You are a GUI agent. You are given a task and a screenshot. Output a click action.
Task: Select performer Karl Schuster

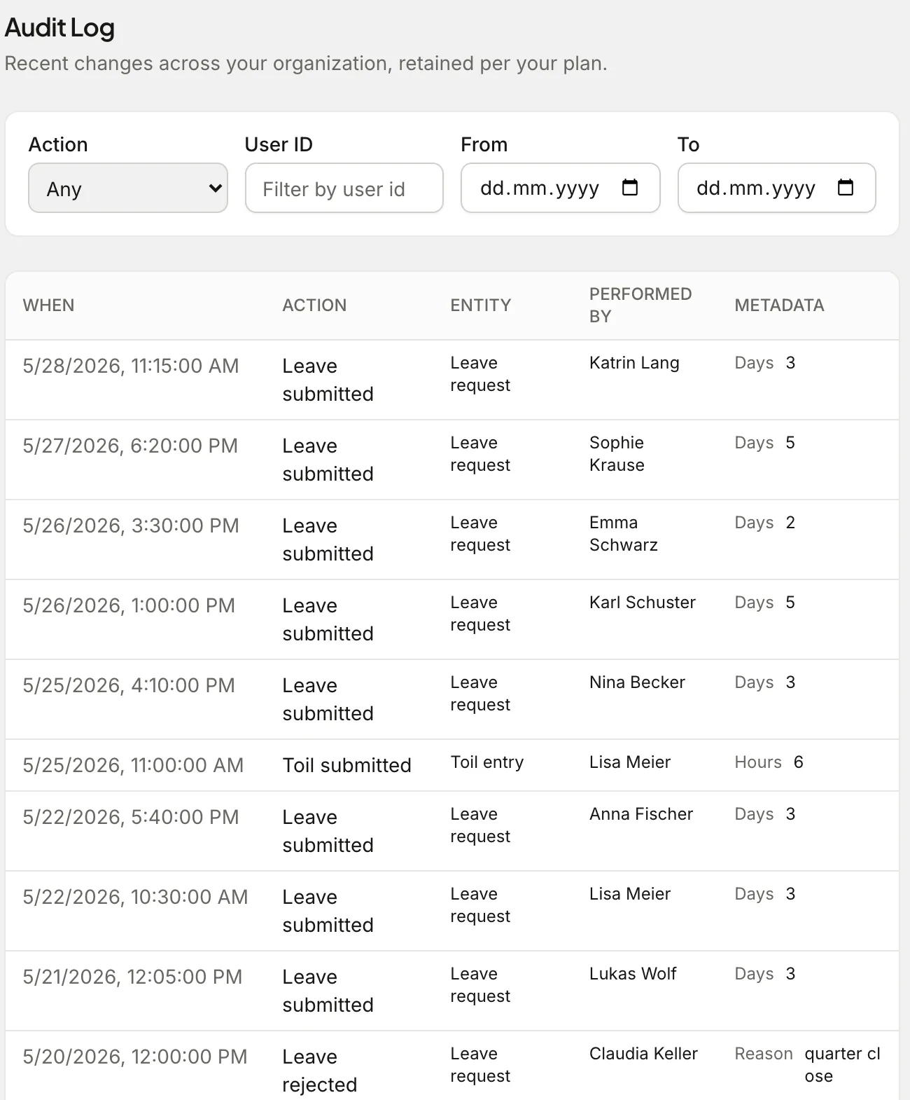(x=643, y=603)
